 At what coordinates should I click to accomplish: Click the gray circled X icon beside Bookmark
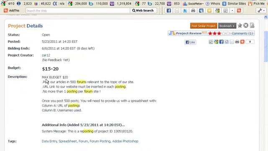click(246, 26)
